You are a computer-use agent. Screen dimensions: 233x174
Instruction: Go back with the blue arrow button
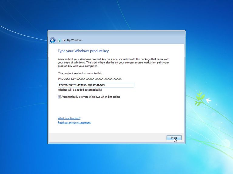(52, 40)
